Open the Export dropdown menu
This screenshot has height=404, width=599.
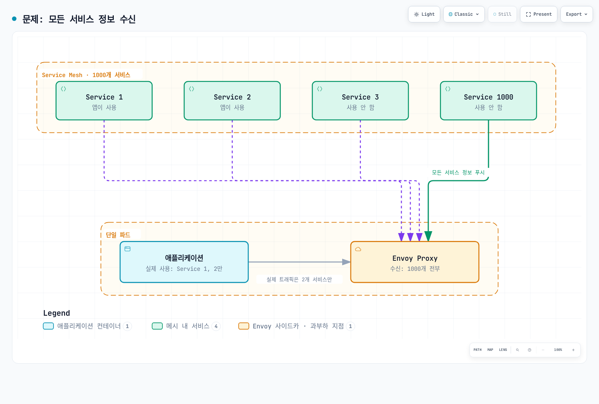coord(577,14)
